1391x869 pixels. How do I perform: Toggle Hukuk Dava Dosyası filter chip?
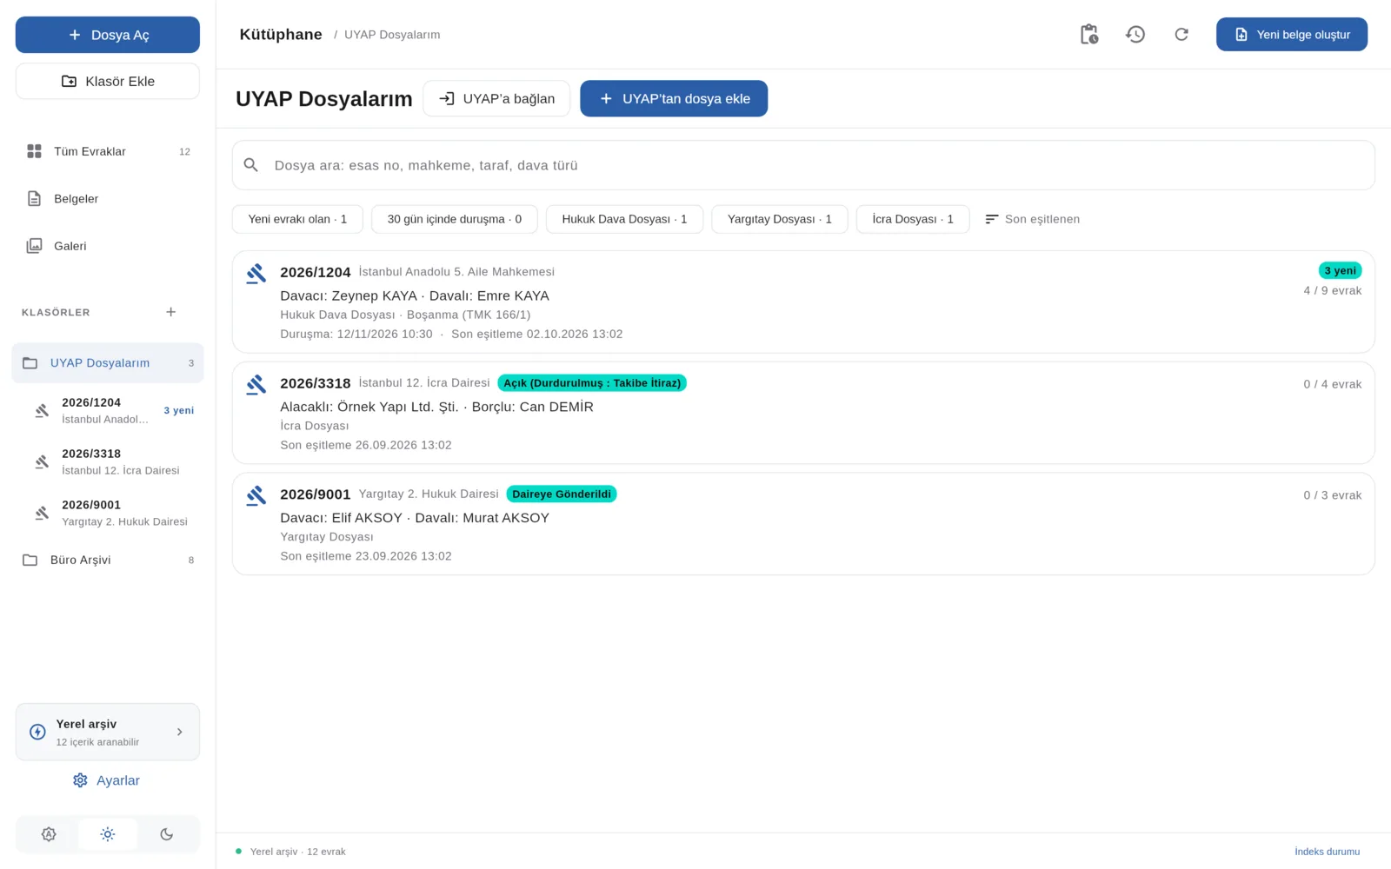tap(624, 219)
